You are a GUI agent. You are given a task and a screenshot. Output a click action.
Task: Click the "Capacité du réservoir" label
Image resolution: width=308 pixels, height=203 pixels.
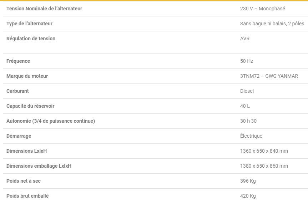coord(30,106)
